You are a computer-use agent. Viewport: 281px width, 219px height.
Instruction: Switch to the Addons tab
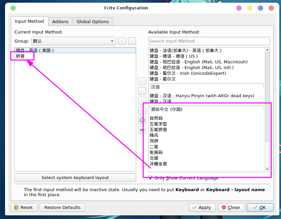60,21
